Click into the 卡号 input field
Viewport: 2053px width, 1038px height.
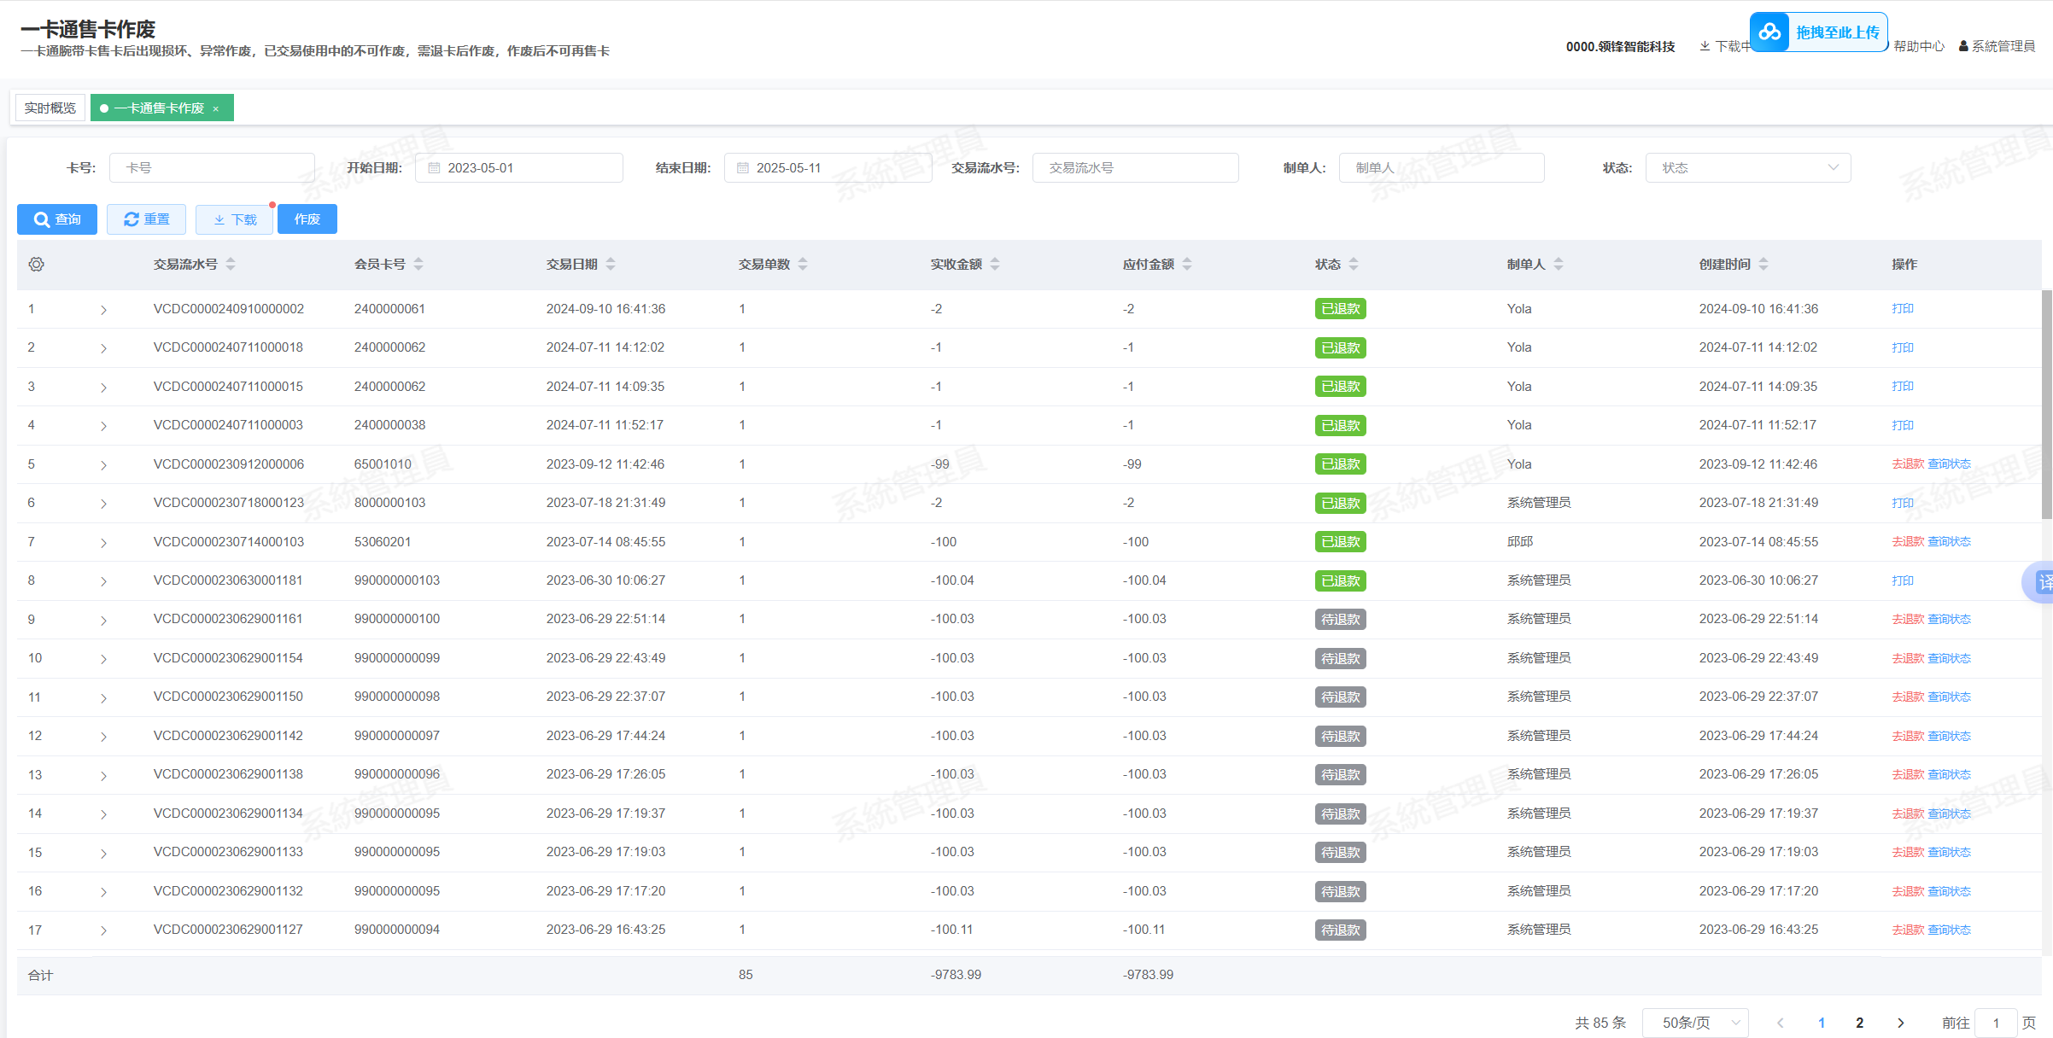(212, 168)
